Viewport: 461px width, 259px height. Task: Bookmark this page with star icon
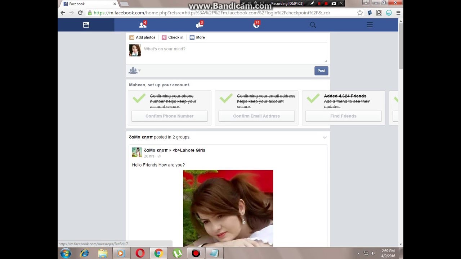(x=360, y=13)
